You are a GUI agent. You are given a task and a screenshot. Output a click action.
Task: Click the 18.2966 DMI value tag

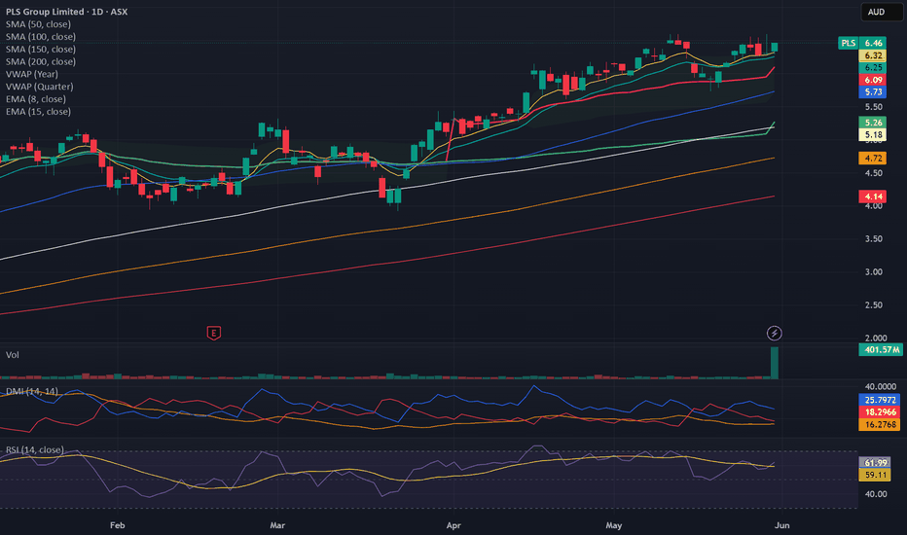[879, 412]
